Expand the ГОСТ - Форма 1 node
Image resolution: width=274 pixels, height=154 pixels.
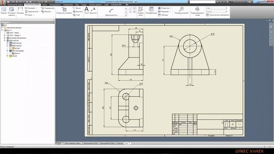pos(5,35)
